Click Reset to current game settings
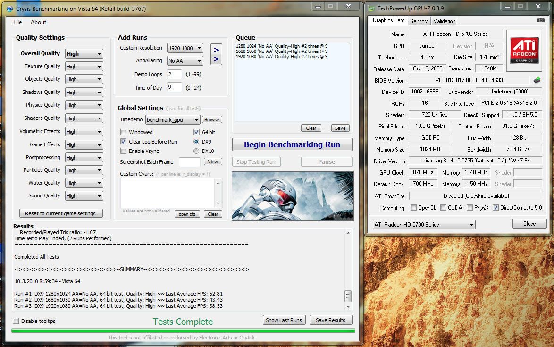 coord(60,213)
